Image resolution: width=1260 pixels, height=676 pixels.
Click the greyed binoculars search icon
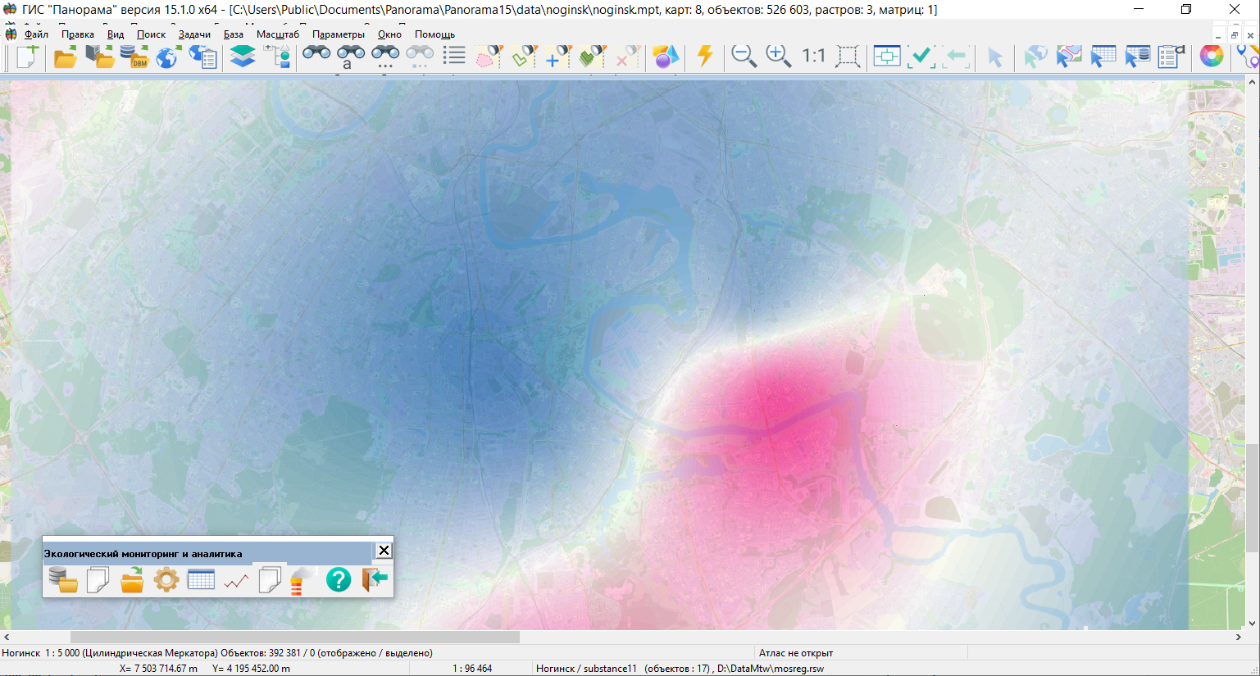(x=420, y=57)
